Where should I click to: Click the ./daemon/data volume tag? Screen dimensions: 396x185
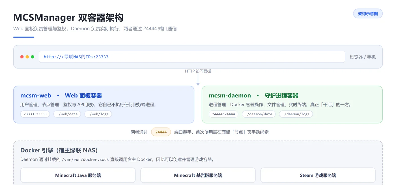(x=259, y=114)
